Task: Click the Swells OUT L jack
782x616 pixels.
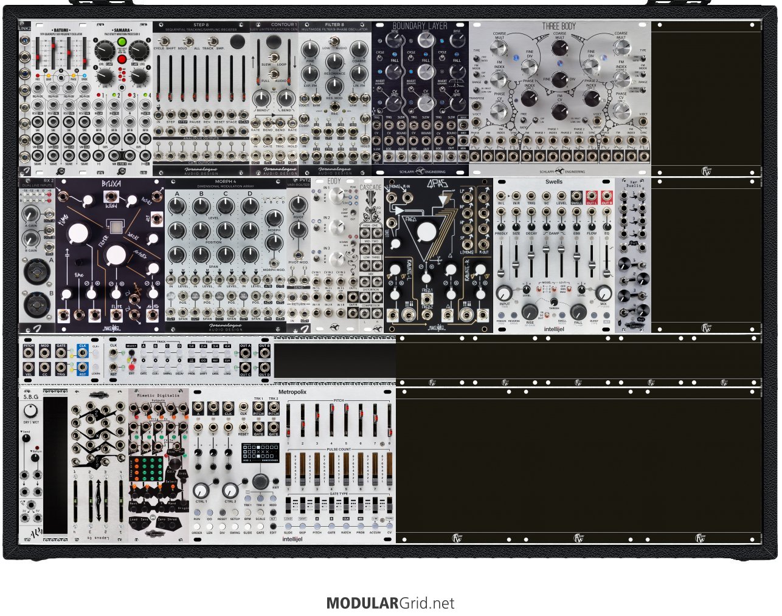Action: coord(591,195)
